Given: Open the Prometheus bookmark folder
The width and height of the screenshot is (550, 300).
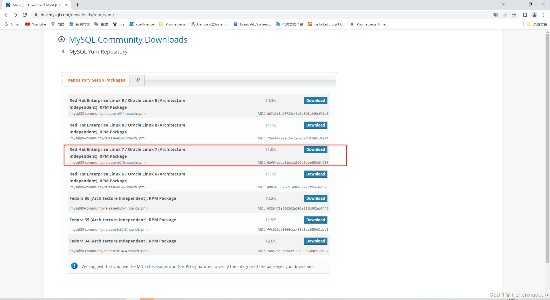Looking at the screenshot, I should pyautogui.click(x=172, y=24).
